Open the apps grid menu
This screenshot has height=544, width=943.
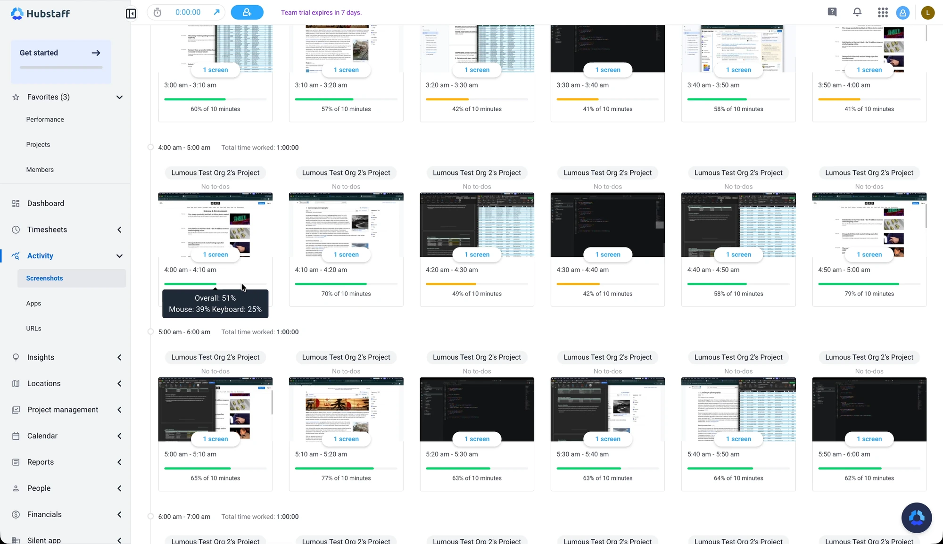(883, 12)
